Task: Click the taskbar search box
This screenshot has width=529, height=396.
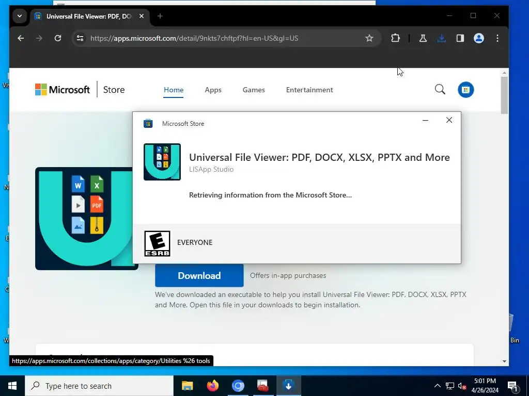Action: (99, 386)
